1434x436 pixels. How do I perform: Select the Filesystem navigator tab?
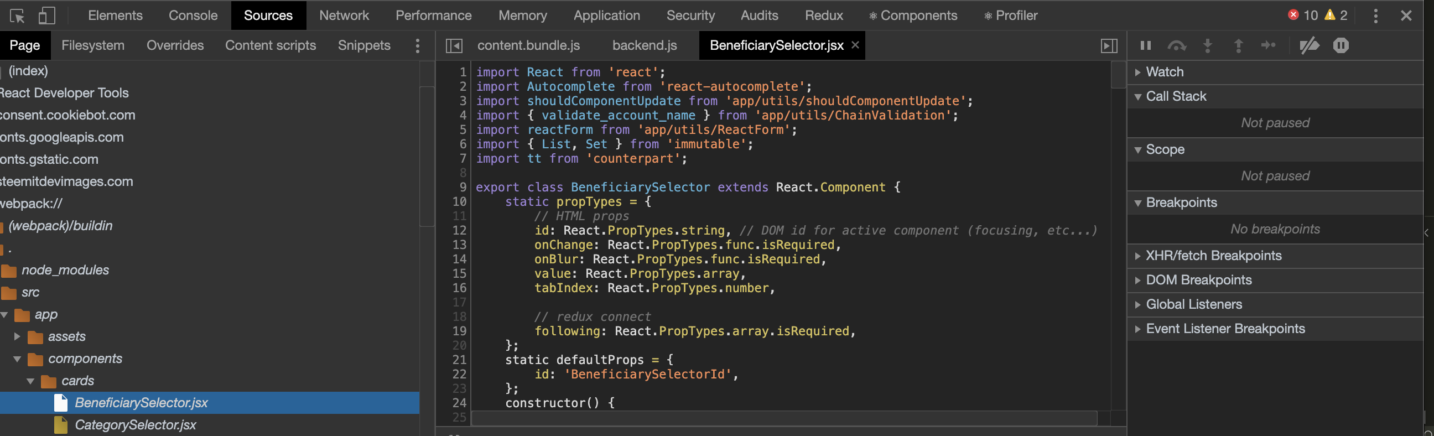93,46
